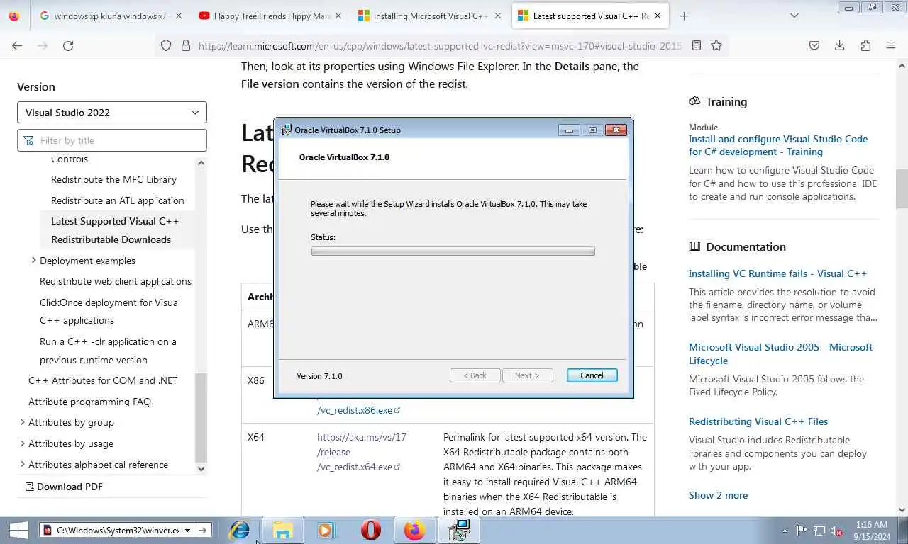This screenshot has width=908, height=544.
Task: Open a new tab with plus button
Action: coord(684,16)
